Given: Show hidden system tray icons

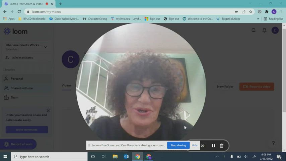Looking at the screenshot, I should click(x=217, y=157).
